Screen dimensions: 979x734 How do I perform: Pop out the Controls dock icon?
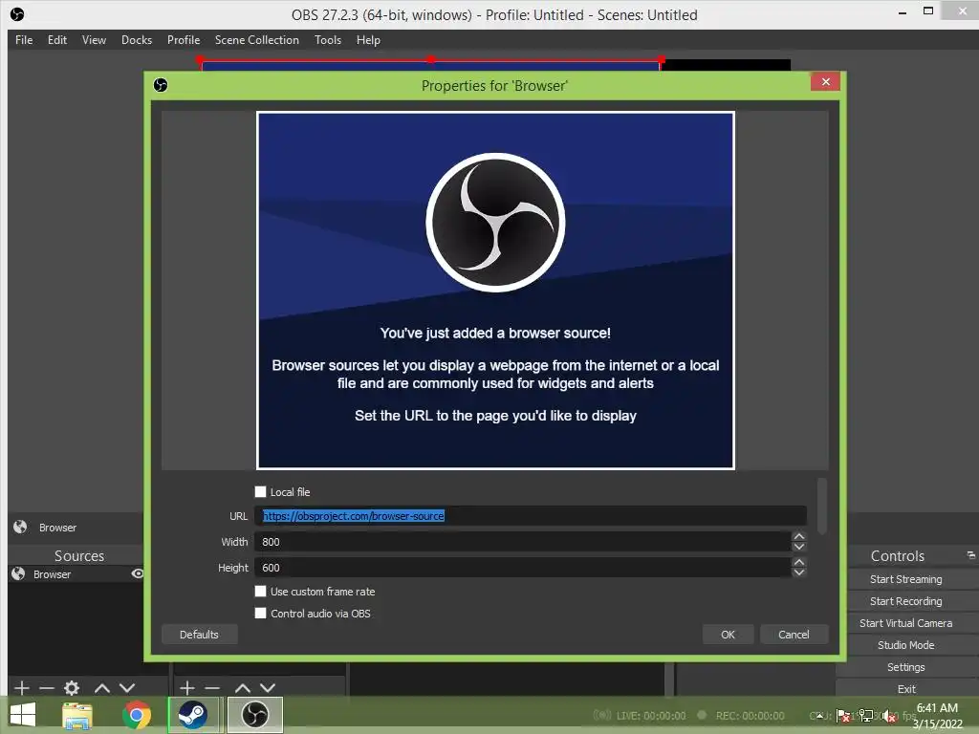(x=970, y=555)
